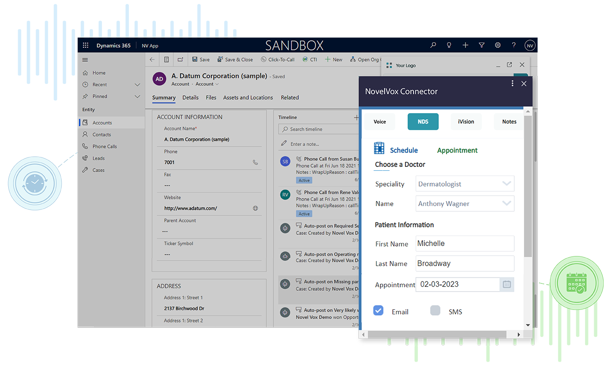Click the globe icon next to website

coord(255,208)
